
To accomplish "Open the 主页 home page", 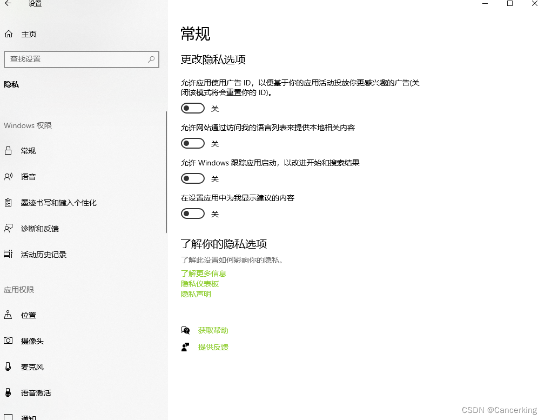I will tap(29, 34).
